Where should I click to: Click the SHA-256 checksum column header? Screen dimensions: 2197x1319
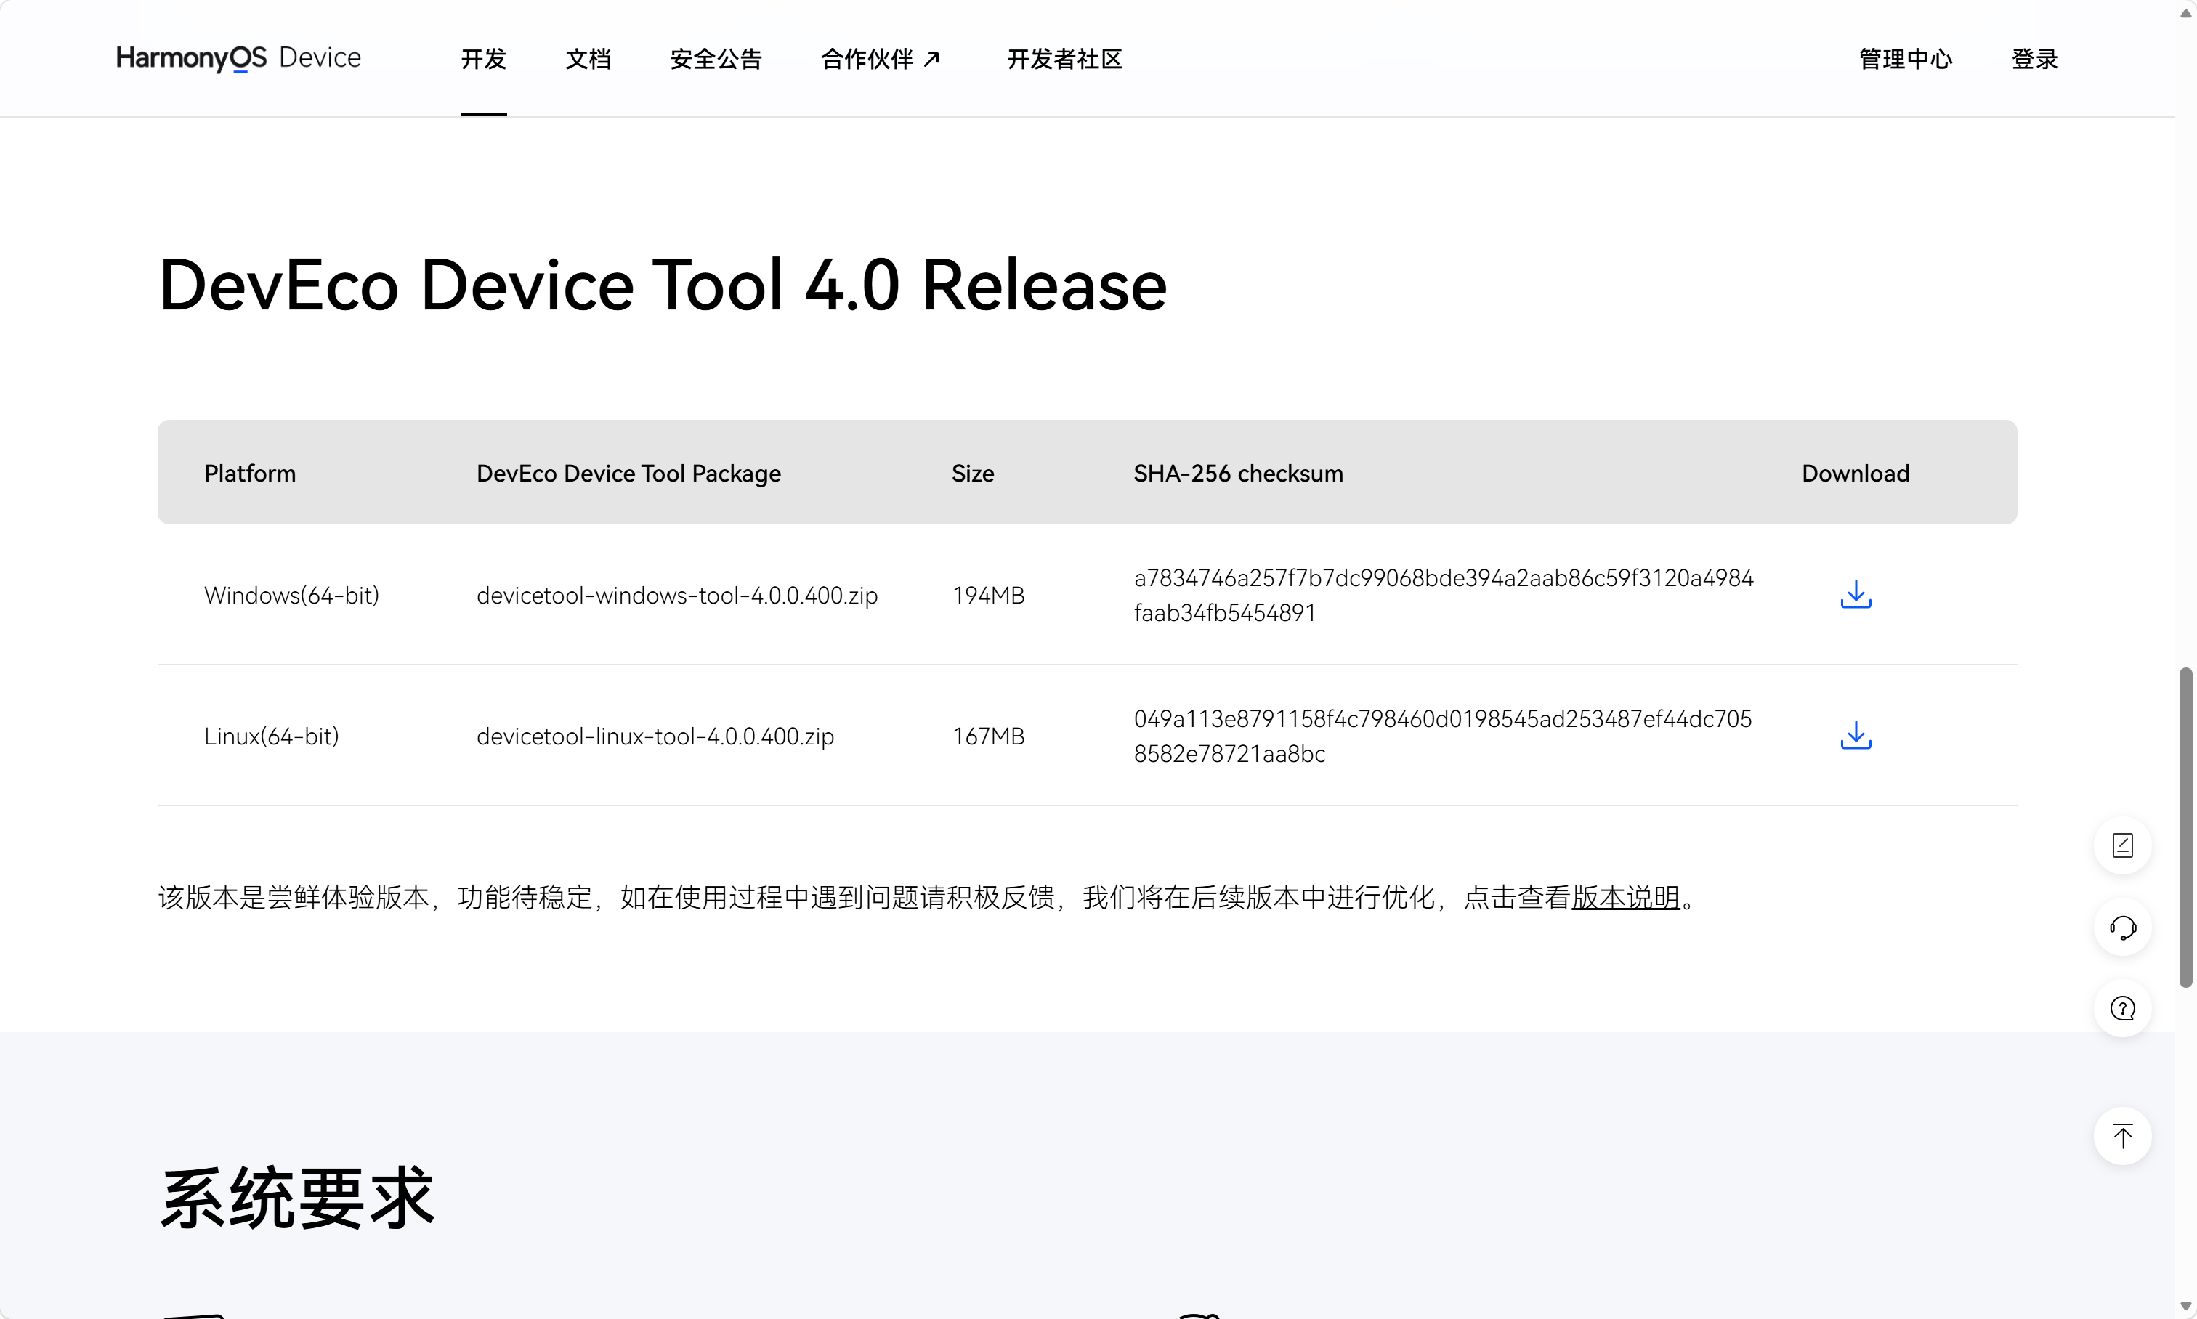point(1238,473)
